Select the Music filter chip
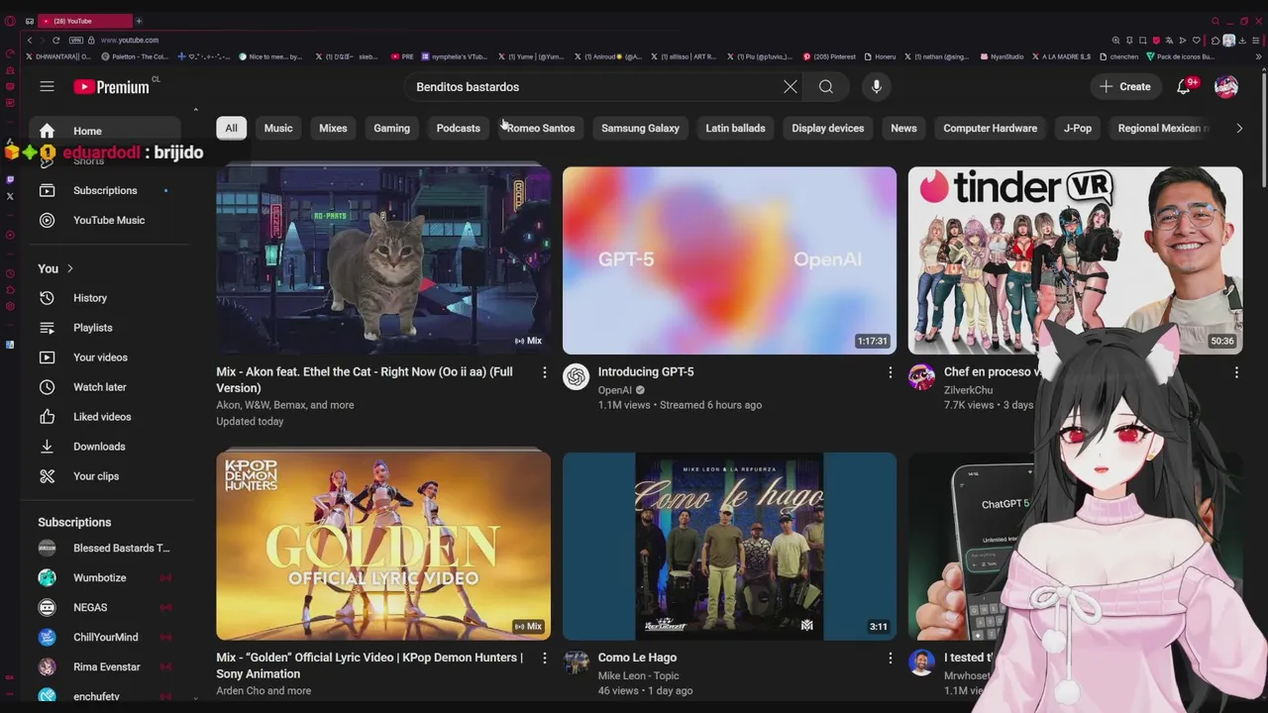Viewport: 1268px width, 713px height. click(x=278, y=128)
